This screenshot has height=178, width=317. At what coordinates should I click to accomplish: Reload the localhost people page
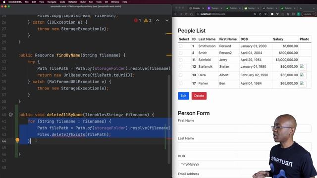[x=186, y=14]
